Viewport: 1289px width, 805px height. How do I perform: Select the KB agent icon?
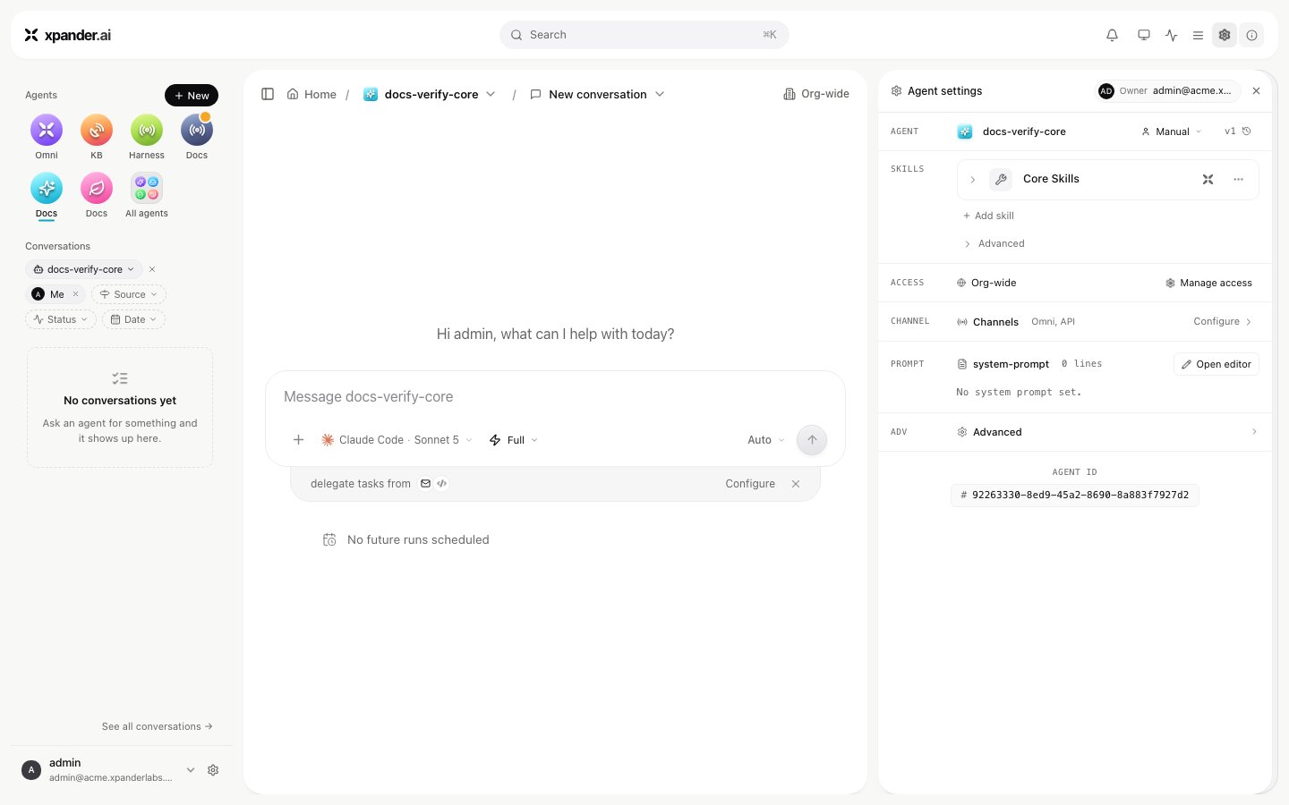97,130
